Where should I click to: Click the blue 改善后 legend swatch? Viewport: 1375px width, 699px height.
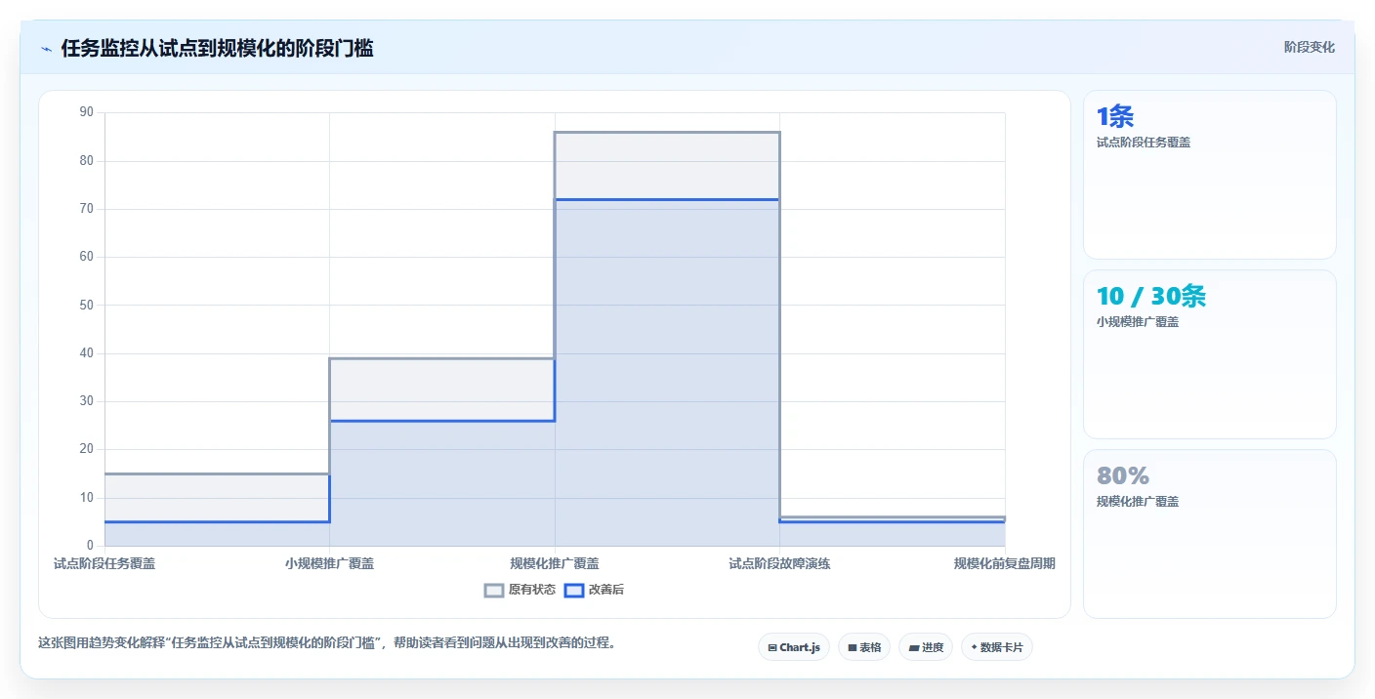(575, 590)
